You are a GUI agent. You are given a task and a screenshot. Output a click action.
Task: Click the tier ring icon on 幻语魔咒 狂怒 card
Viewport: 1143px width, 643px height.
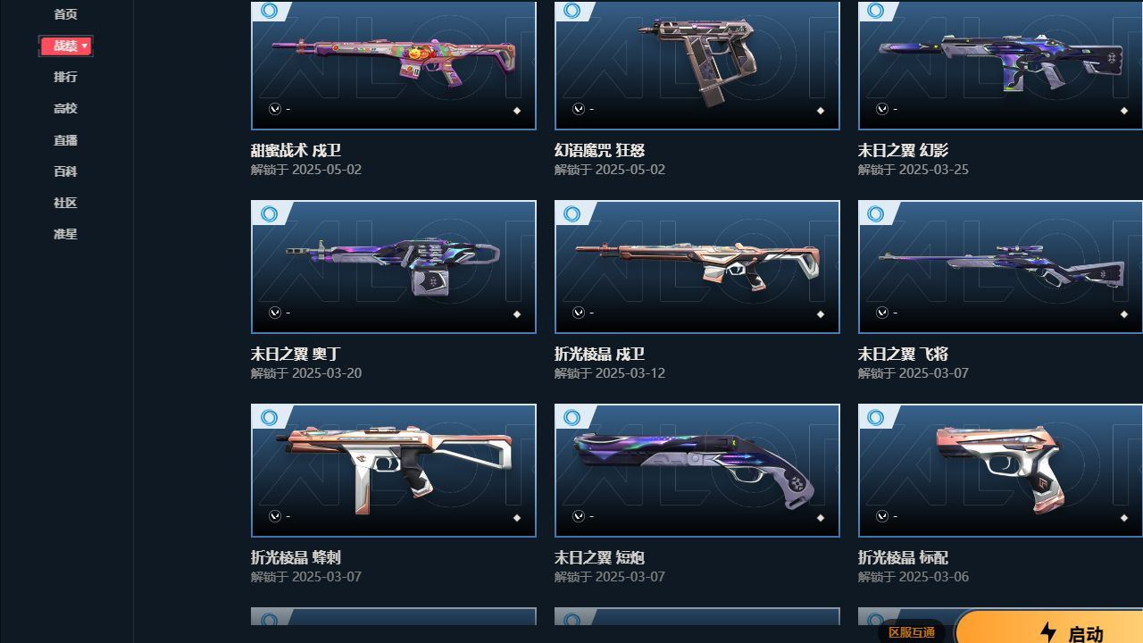572,11
